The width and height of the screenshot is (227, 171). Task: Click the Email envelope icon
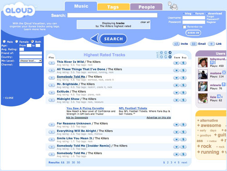(x=193, y=44)
